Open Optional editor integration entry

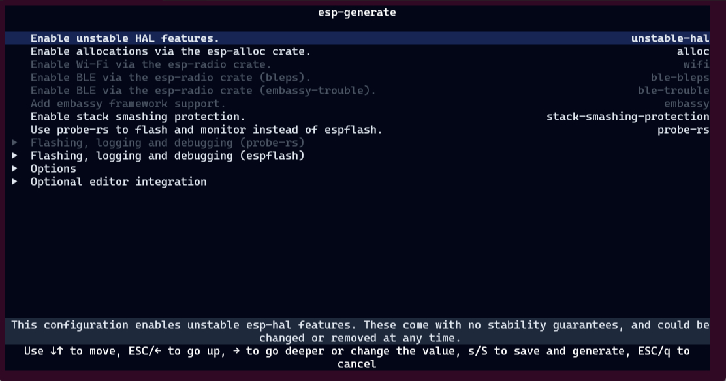click(x=118, y=182)
